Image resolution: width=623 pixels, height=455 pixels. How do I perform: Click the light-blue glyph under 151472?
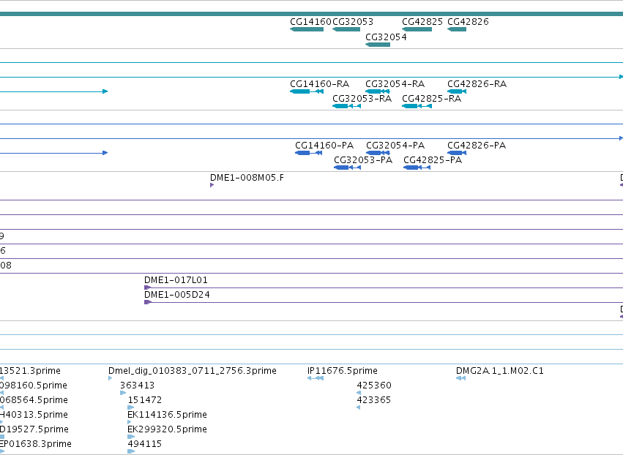[x=131, y=407]
